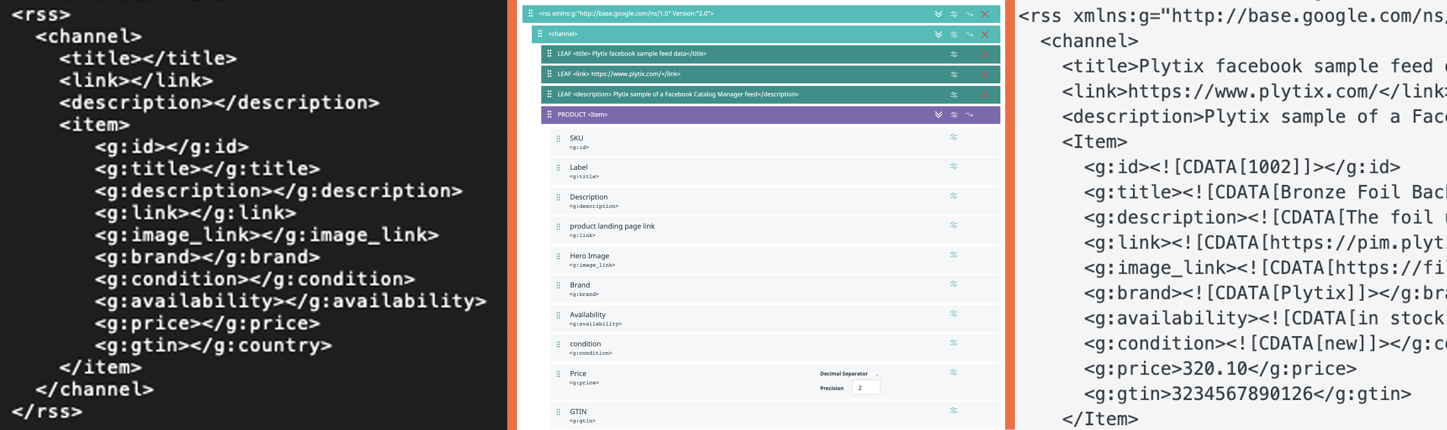Click the g:image_link line in template XML
Image resolution: width=1447 pixels, height=430 pixels.
267,235
